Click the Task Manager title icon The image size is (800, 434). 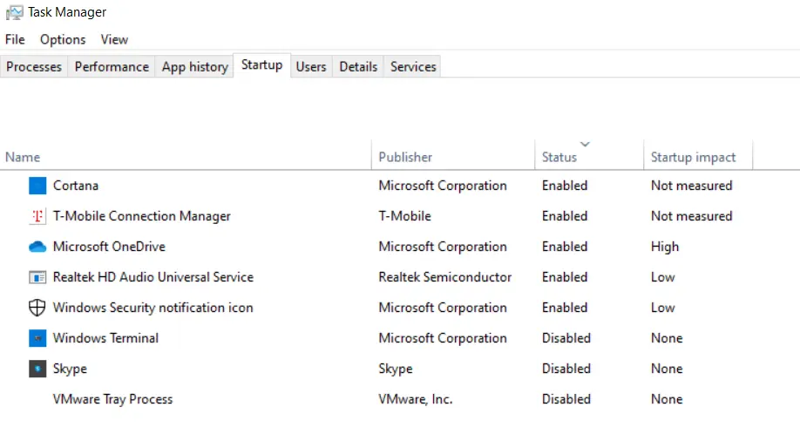point(14,12)
